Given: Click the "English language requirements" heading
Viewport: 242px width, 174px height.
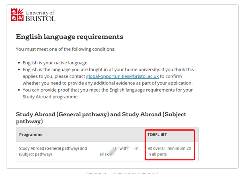Looking at the screenshot, I should point(70,37).
